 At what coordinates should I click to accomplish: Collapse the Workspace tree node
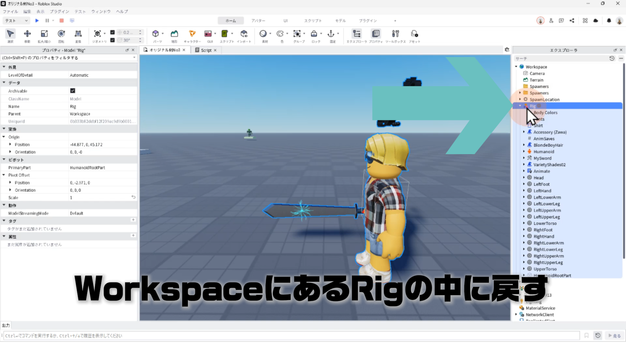click(516, 66)
